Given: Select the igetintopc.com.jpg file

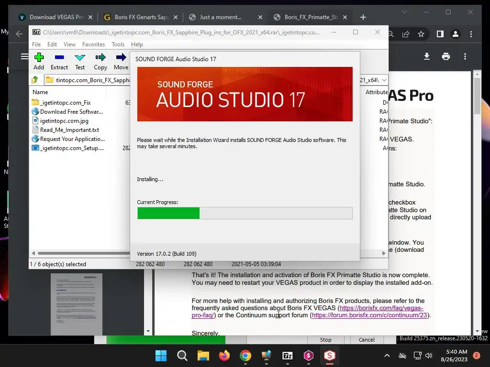Looking at the screenshot, I should point(64,121).
